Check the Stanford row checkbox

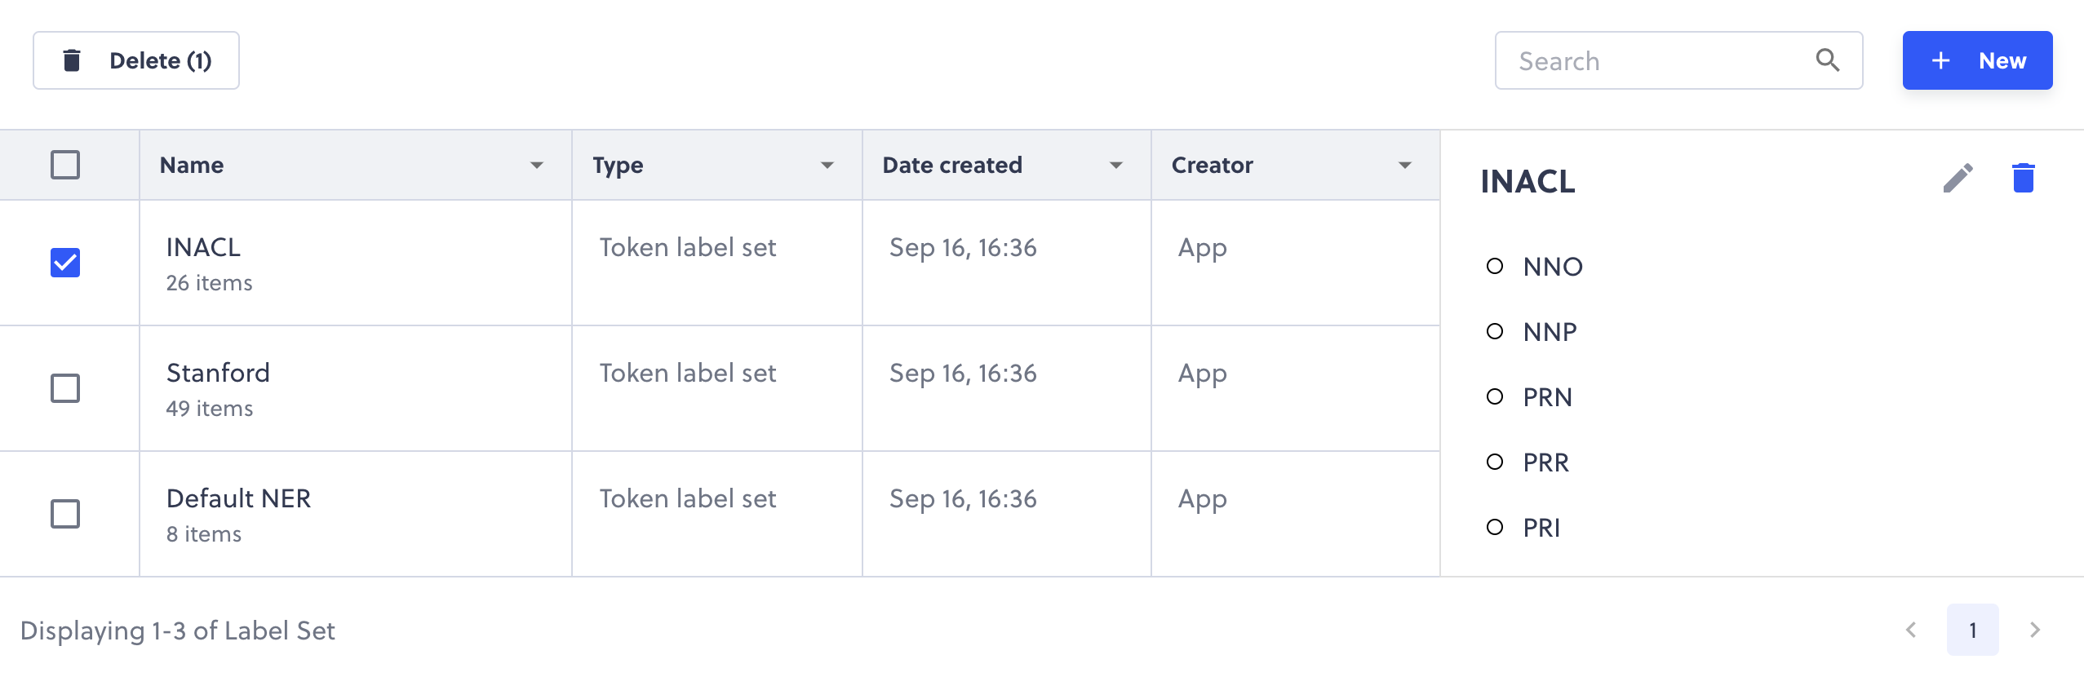65,388
